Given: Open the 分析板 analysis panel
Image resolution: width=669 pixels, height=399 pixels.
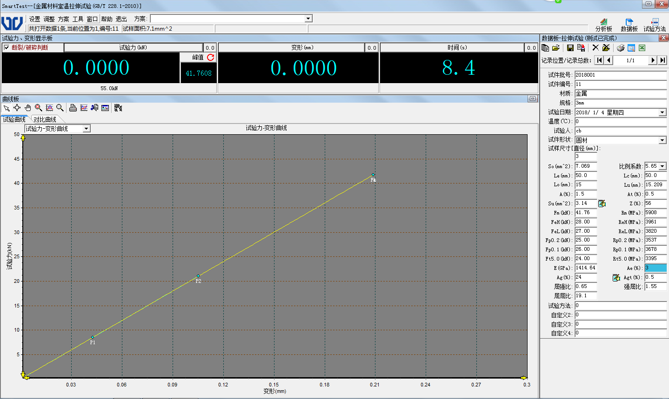Looking at the screenshot, I should [603, 25].
